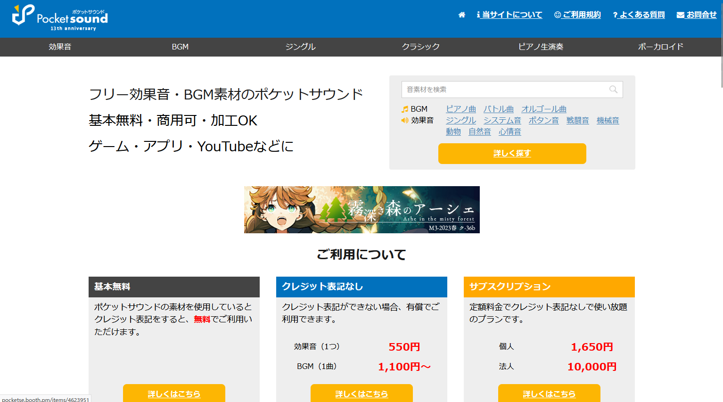Select ピアノ生演奏 in navigation bar

click(x=541, y=47)
